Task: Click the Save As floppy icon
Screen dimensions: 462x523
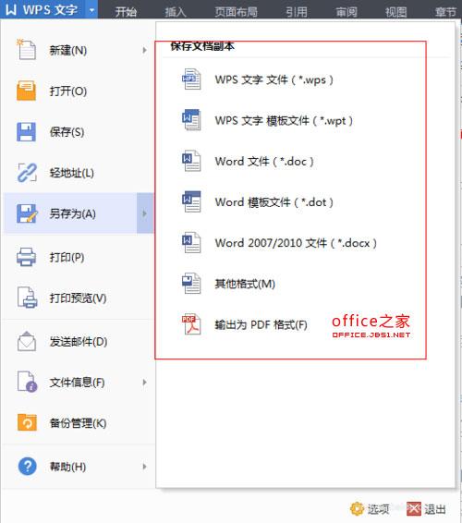Action: pyautogui.click(x=27, y=213)
